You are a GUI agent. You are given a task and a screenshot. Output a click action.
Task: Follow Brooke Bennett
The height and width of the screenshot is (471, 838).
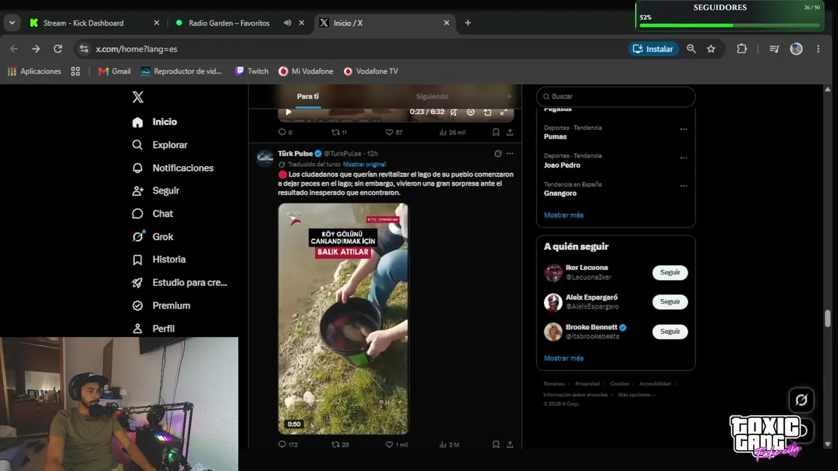point(670,331)
